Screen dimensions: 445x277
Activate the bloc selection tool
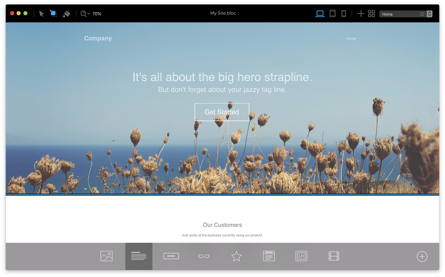tap(53, 14)
